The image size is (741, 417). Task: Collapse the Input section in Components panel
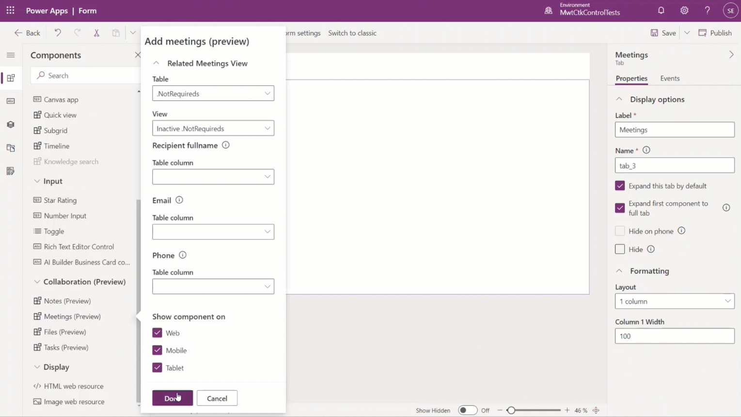[x=37, y=181]
